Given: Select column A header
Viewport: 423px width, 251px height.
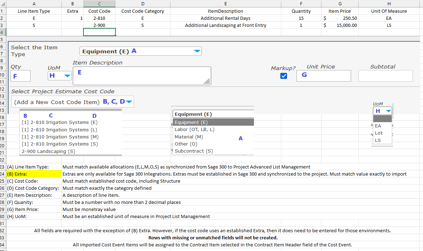Looking at the screenshot, I should [x=34, y=4].
